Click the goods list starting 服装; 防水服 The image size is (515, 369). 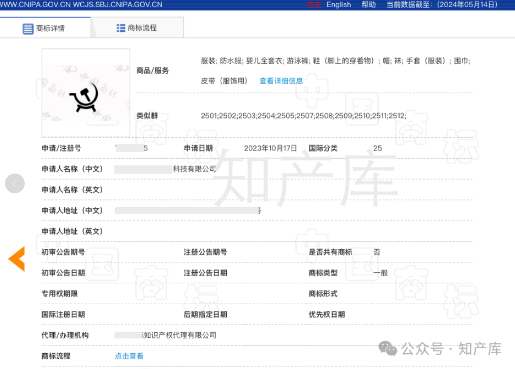[335, 61]
